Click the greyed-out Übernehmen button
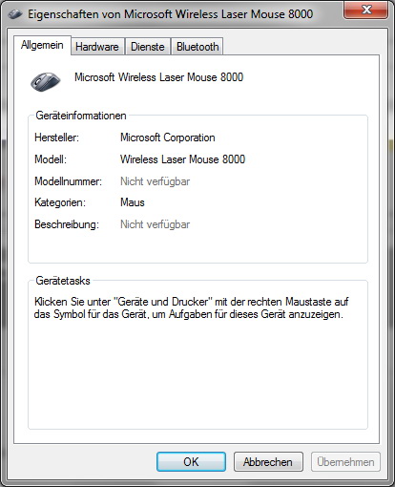This screenshot has height=487, width=395. pyautogui.click(x=345, y=462)
